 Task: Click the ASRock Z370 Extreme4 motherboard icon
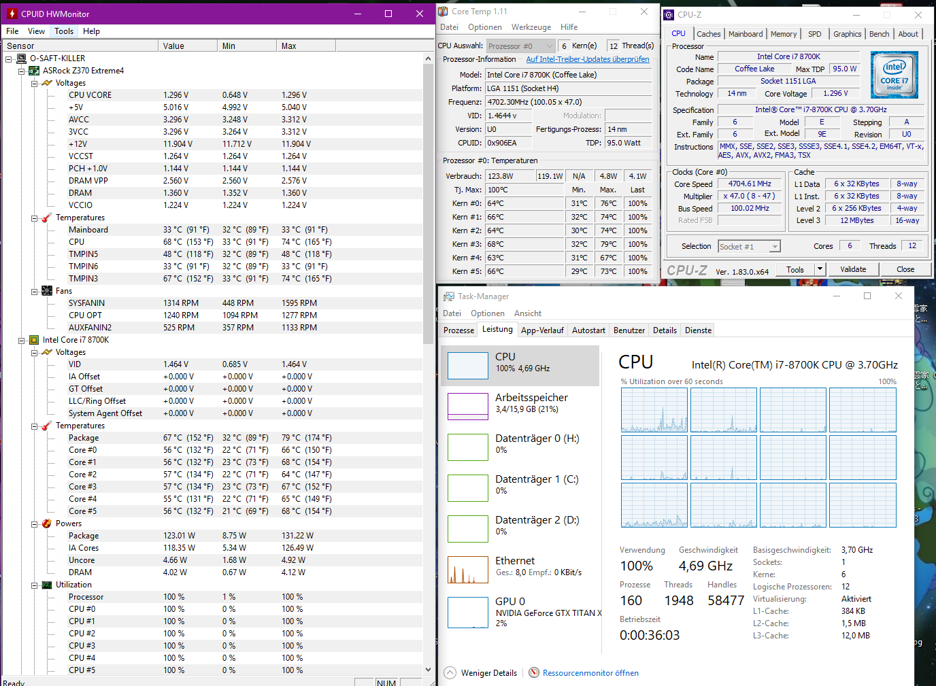[34, 71]
